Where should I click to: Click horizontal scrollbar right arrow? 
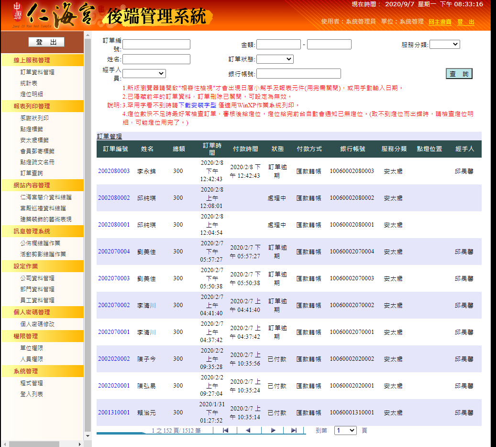[80, 444]
